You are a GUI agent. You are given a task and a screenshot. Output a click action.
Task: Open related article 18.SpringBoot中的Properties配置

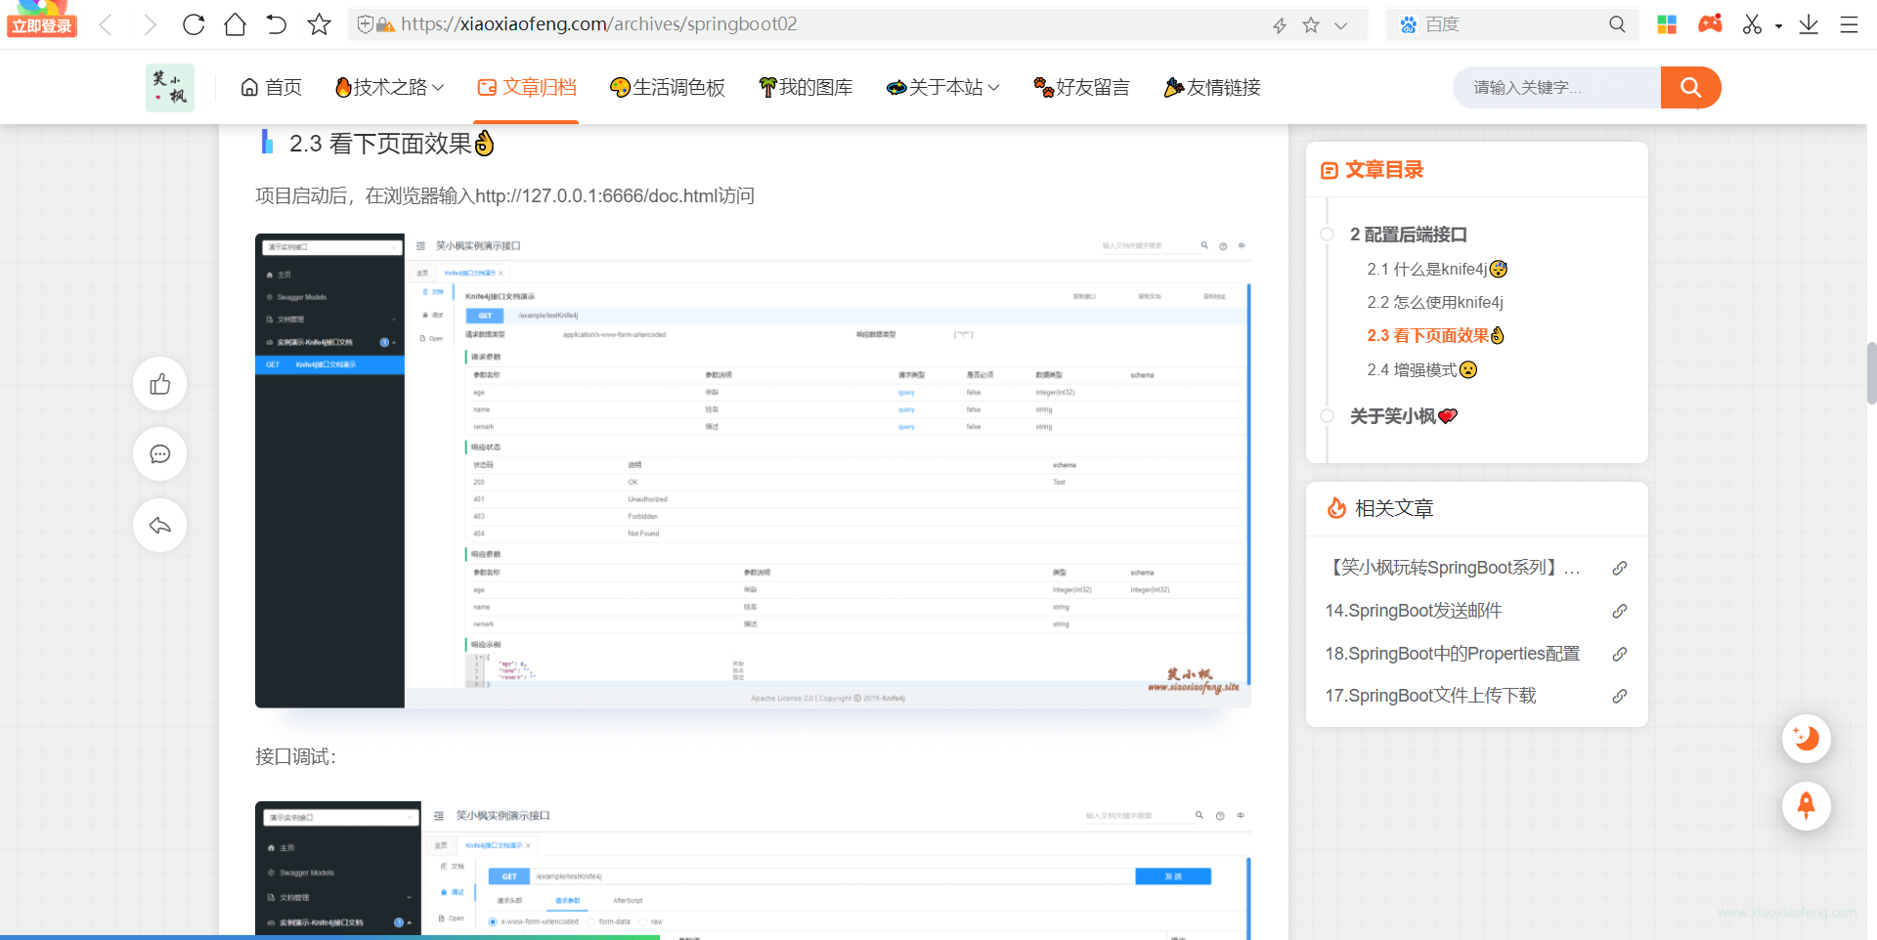click(x=1453, y=654)
